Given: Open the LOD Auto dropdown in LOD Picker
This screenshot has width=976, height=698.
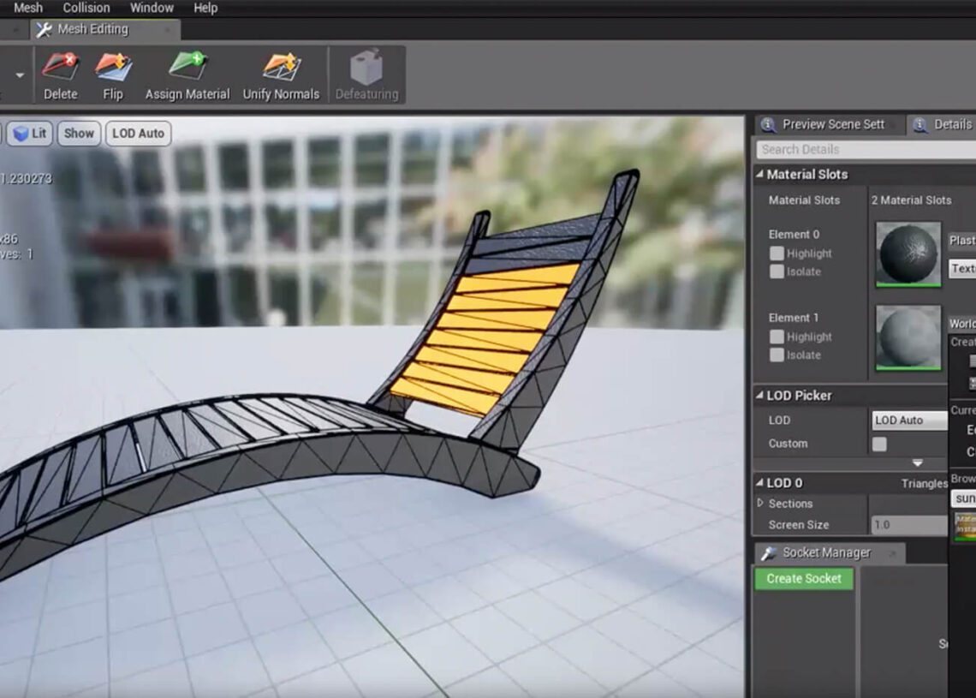Looking at the screenshot, I should pos(909,420).
